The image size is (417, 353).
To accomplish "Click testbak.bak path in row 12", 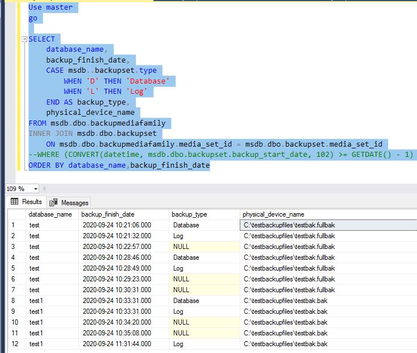I will [328, 344].
